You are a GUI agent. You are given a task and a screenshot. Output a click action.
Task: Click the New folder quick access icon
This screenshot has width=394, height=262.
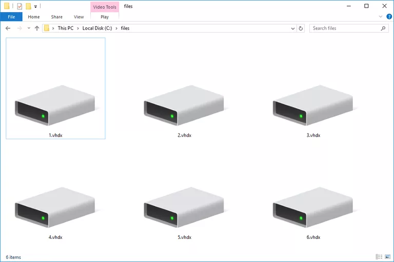click(x=28, y=6)
